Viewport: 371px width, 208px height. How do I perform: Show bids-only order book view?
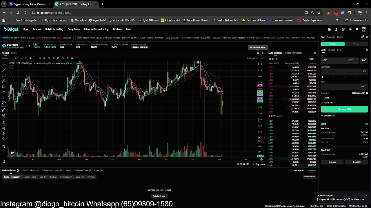[273, 59]
